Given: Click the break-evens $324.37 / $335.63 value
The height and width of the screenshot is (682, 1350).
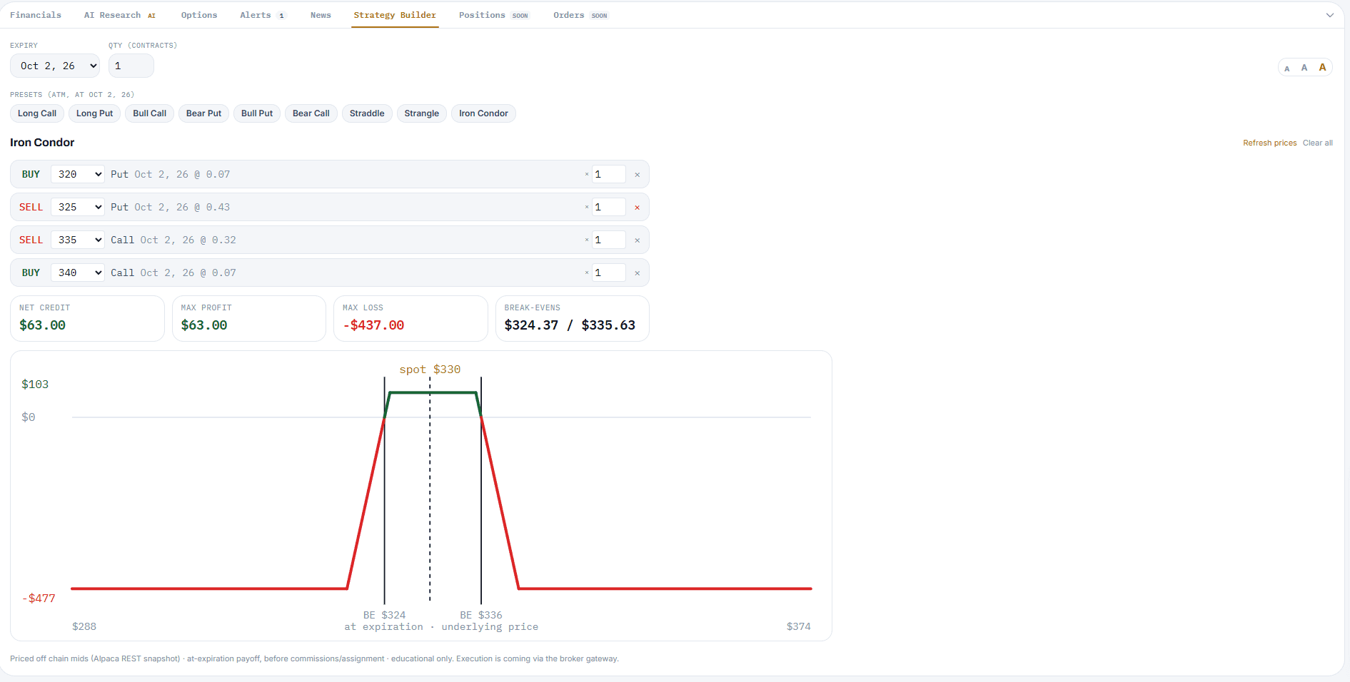Looking at the screenshot, I should click(570, 325).
